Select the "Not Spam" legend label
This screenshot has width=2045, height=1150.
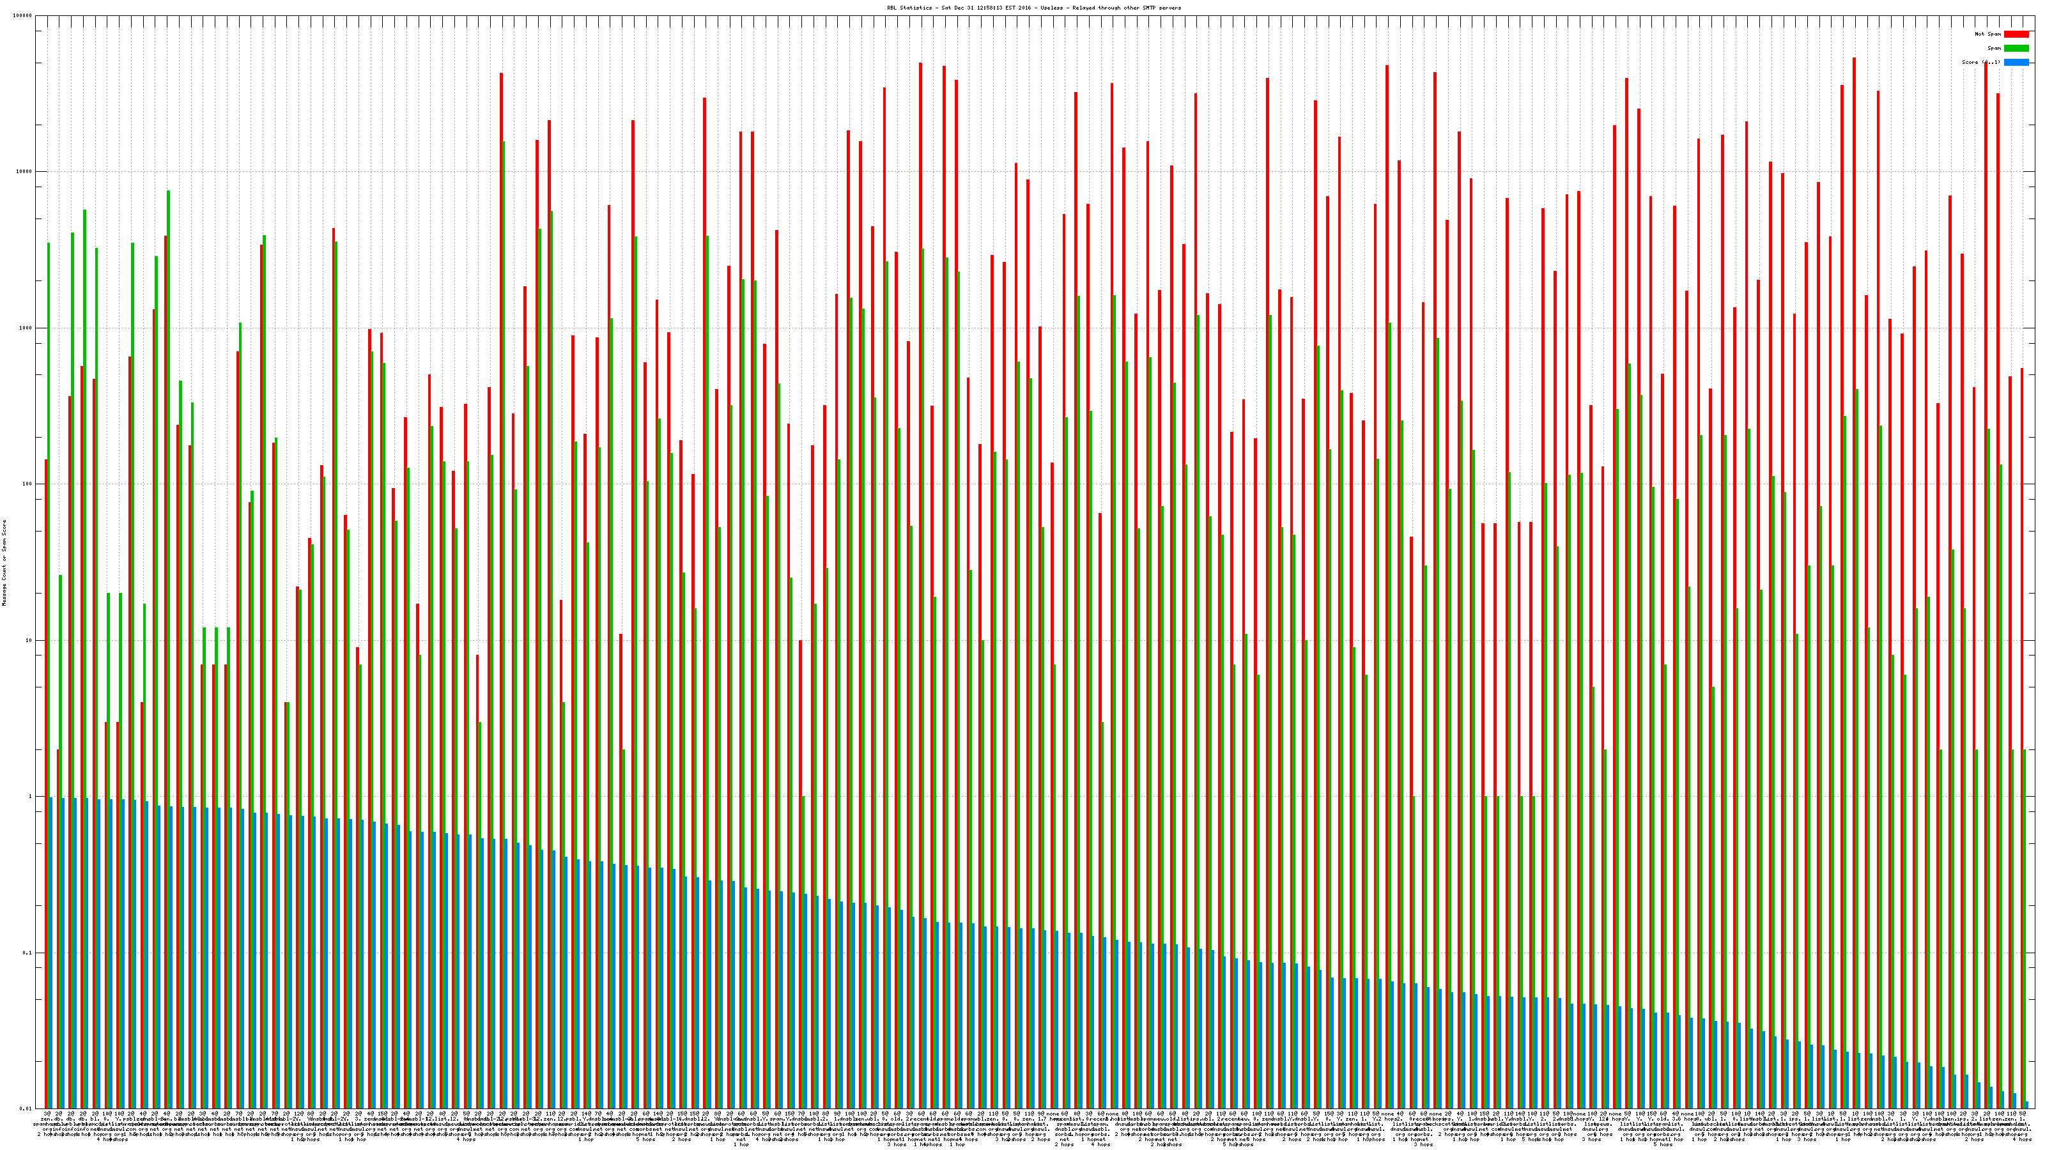(x=1988, y=34)
